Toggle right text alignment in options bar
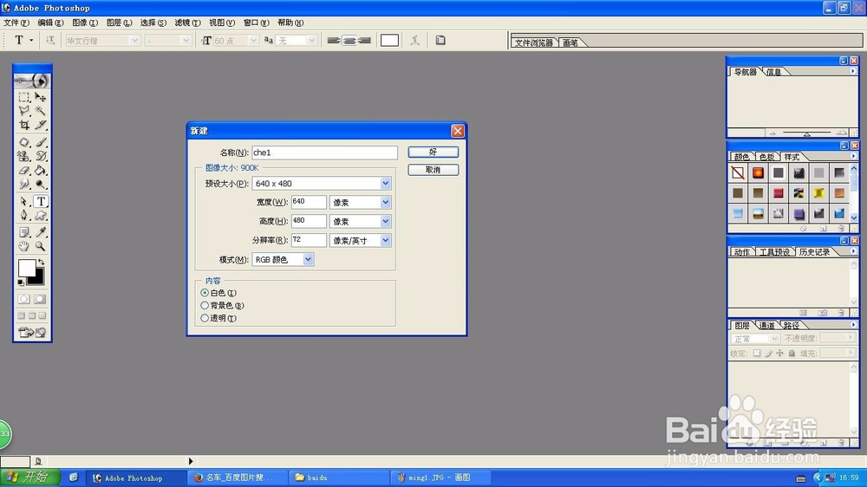The image size is (867, 487). (x=364, y=41)
